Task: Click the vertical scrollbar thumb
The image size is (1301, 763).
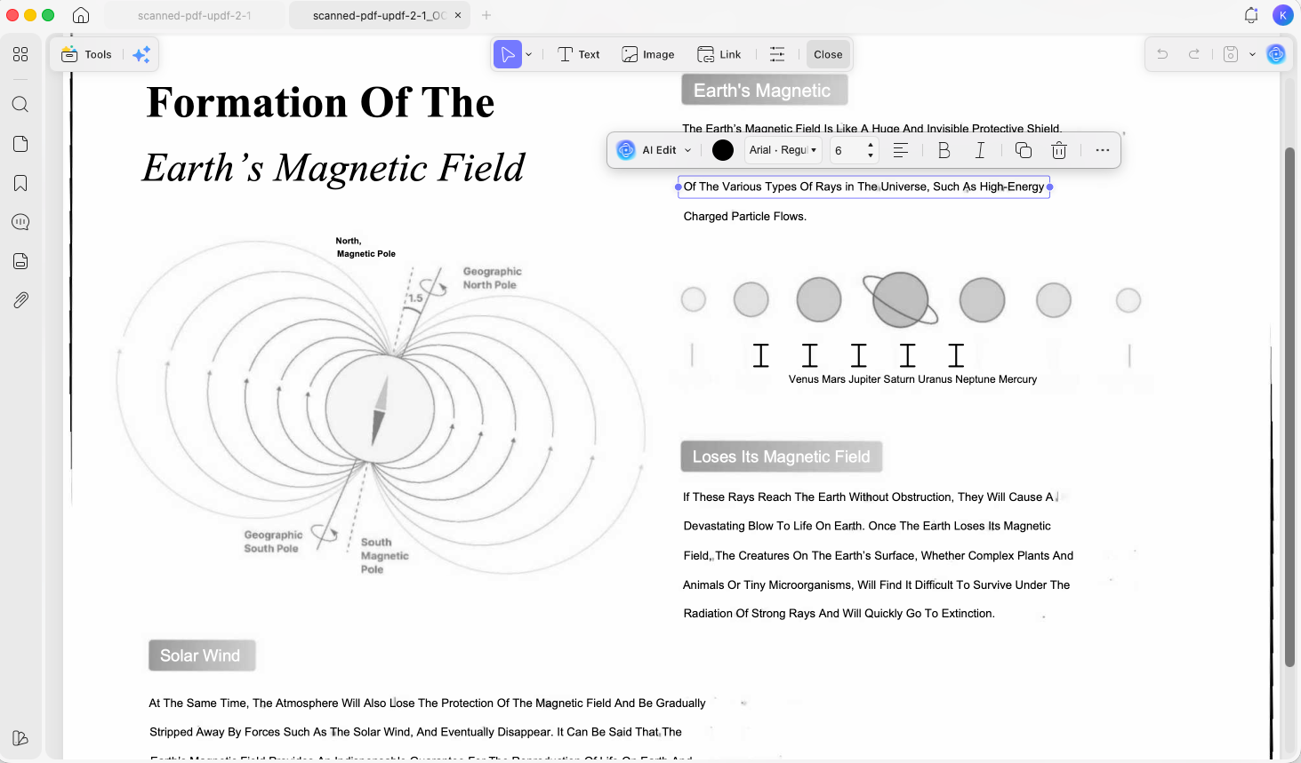Action: [1289, 406]
